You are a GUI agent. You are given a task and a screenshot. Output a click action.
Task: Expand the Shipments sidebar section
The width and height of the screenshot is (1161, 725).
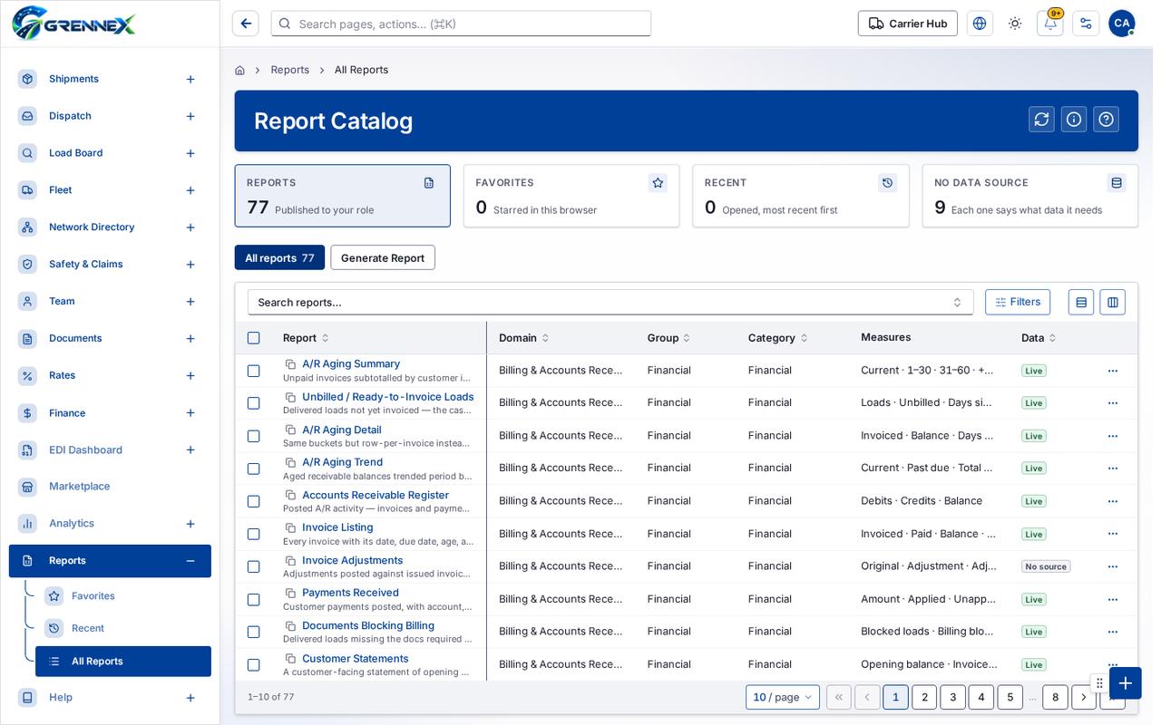click(x=190, y=79)
